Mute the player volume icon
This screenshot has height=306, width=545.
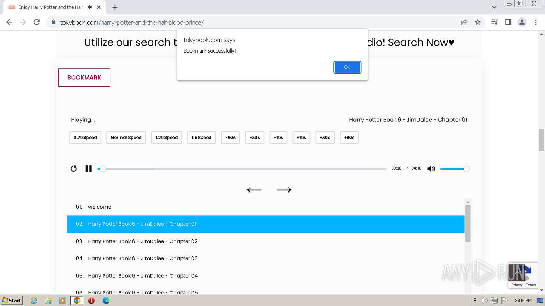pos(431,169)
